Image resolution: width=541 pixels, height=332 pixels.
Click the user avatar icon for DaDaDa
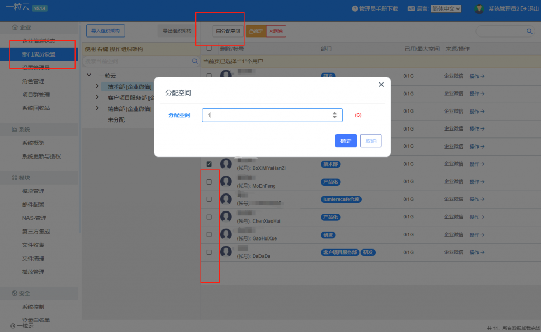tap(226, 252)
